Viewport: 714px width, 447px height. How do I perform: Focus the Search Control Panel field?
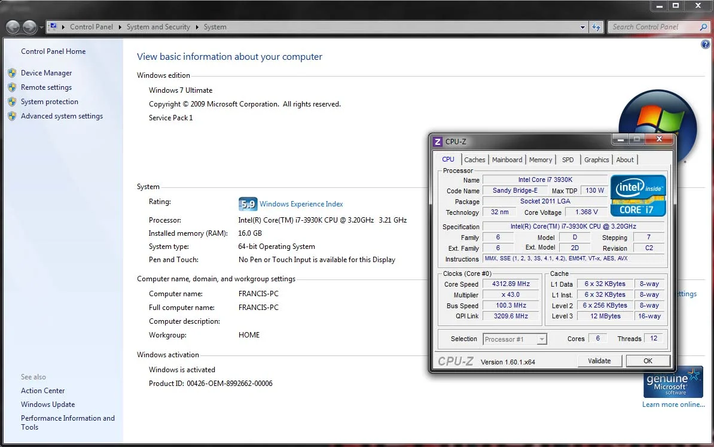pos(654,27)
